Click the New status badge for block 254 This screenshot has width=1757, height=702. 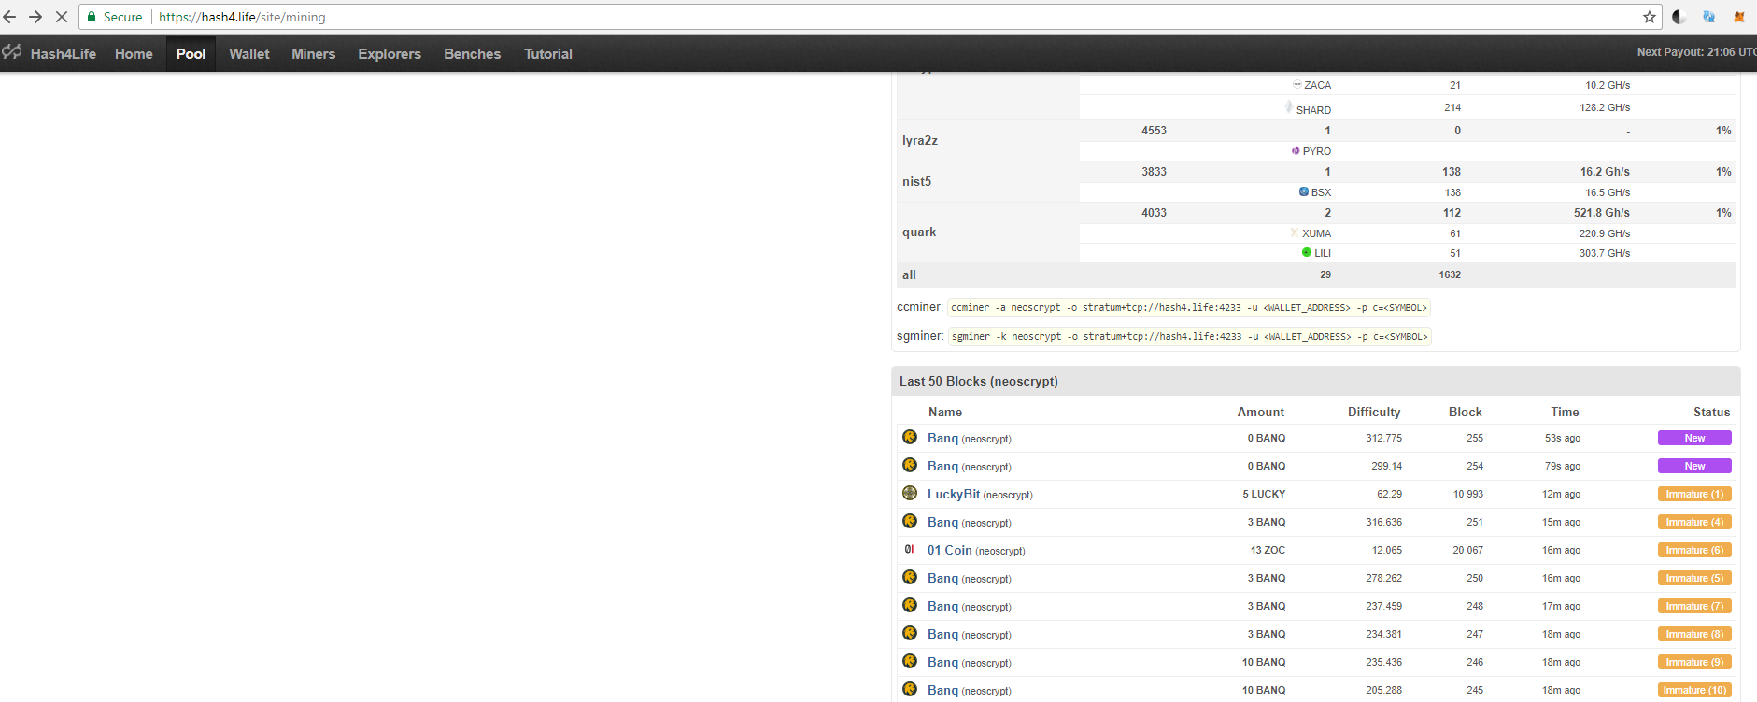pos(1694,466)
